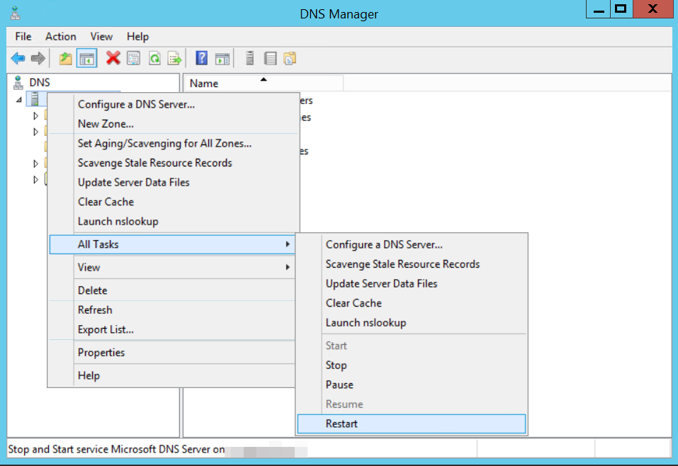This screenshot has width=678, height=466.
Task: Click the Export List toolbar icon
Action: [x=175, y=58]
